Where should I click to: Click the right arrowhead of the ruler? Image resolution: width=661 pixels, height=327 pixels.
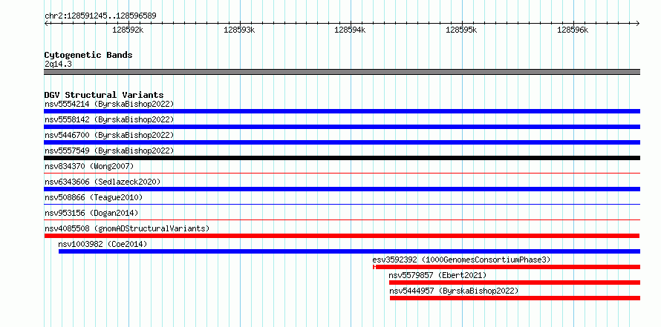coord(638,23)
